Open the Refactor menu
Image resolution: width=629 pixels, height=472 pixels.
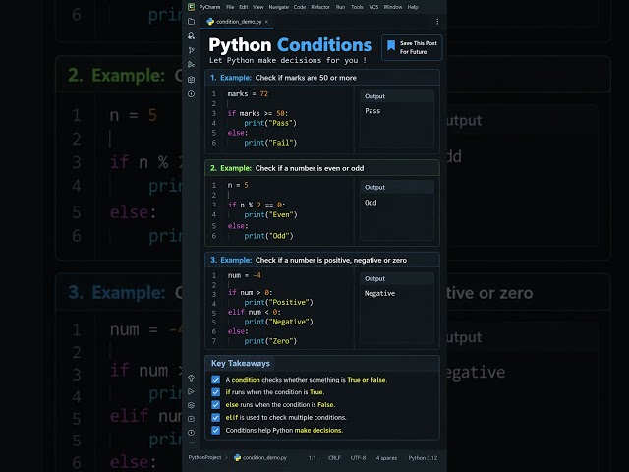tap(320, 7)
